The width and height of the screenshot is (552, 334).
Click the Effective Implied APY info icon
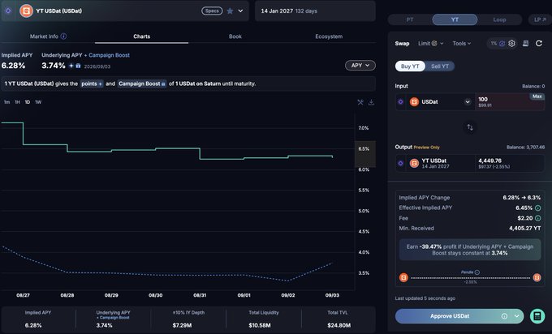pyautogui.click(x=538, y=208)
